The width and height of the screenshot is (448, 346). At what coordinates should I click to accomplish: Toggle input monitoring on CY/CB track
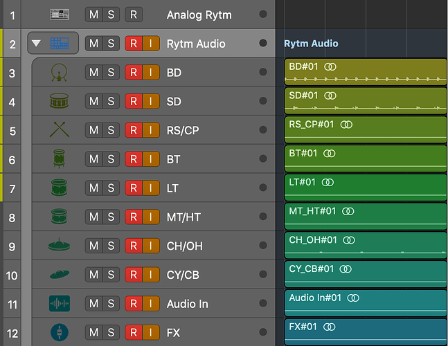151,275
